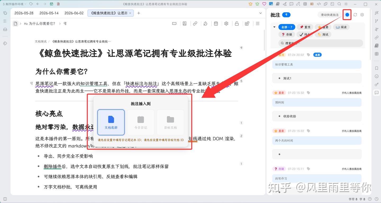Open the outline panel in left dock
Screen dimensions: 381x203
pos(5,21)
